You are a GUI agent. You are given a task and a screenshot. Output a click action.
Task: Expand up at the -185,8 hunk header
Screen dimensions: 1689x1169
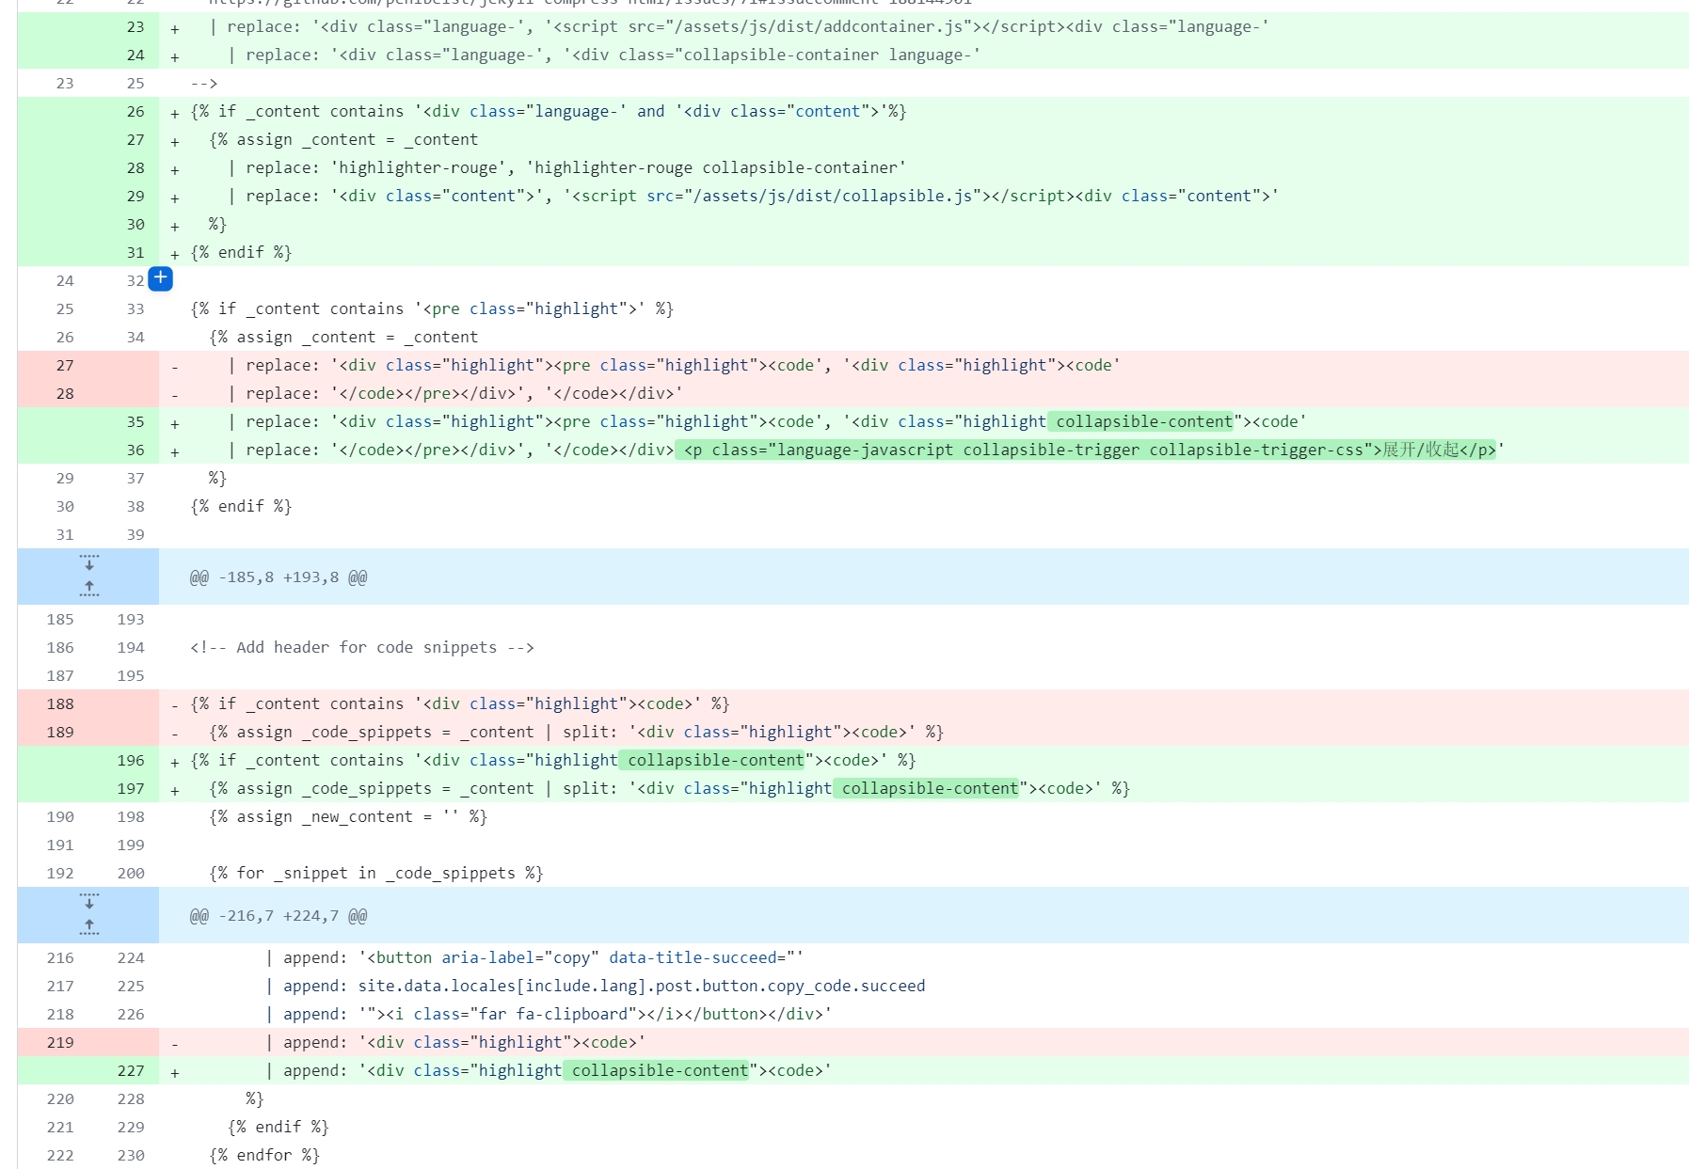pyautogui.click(x=89, y=589)
